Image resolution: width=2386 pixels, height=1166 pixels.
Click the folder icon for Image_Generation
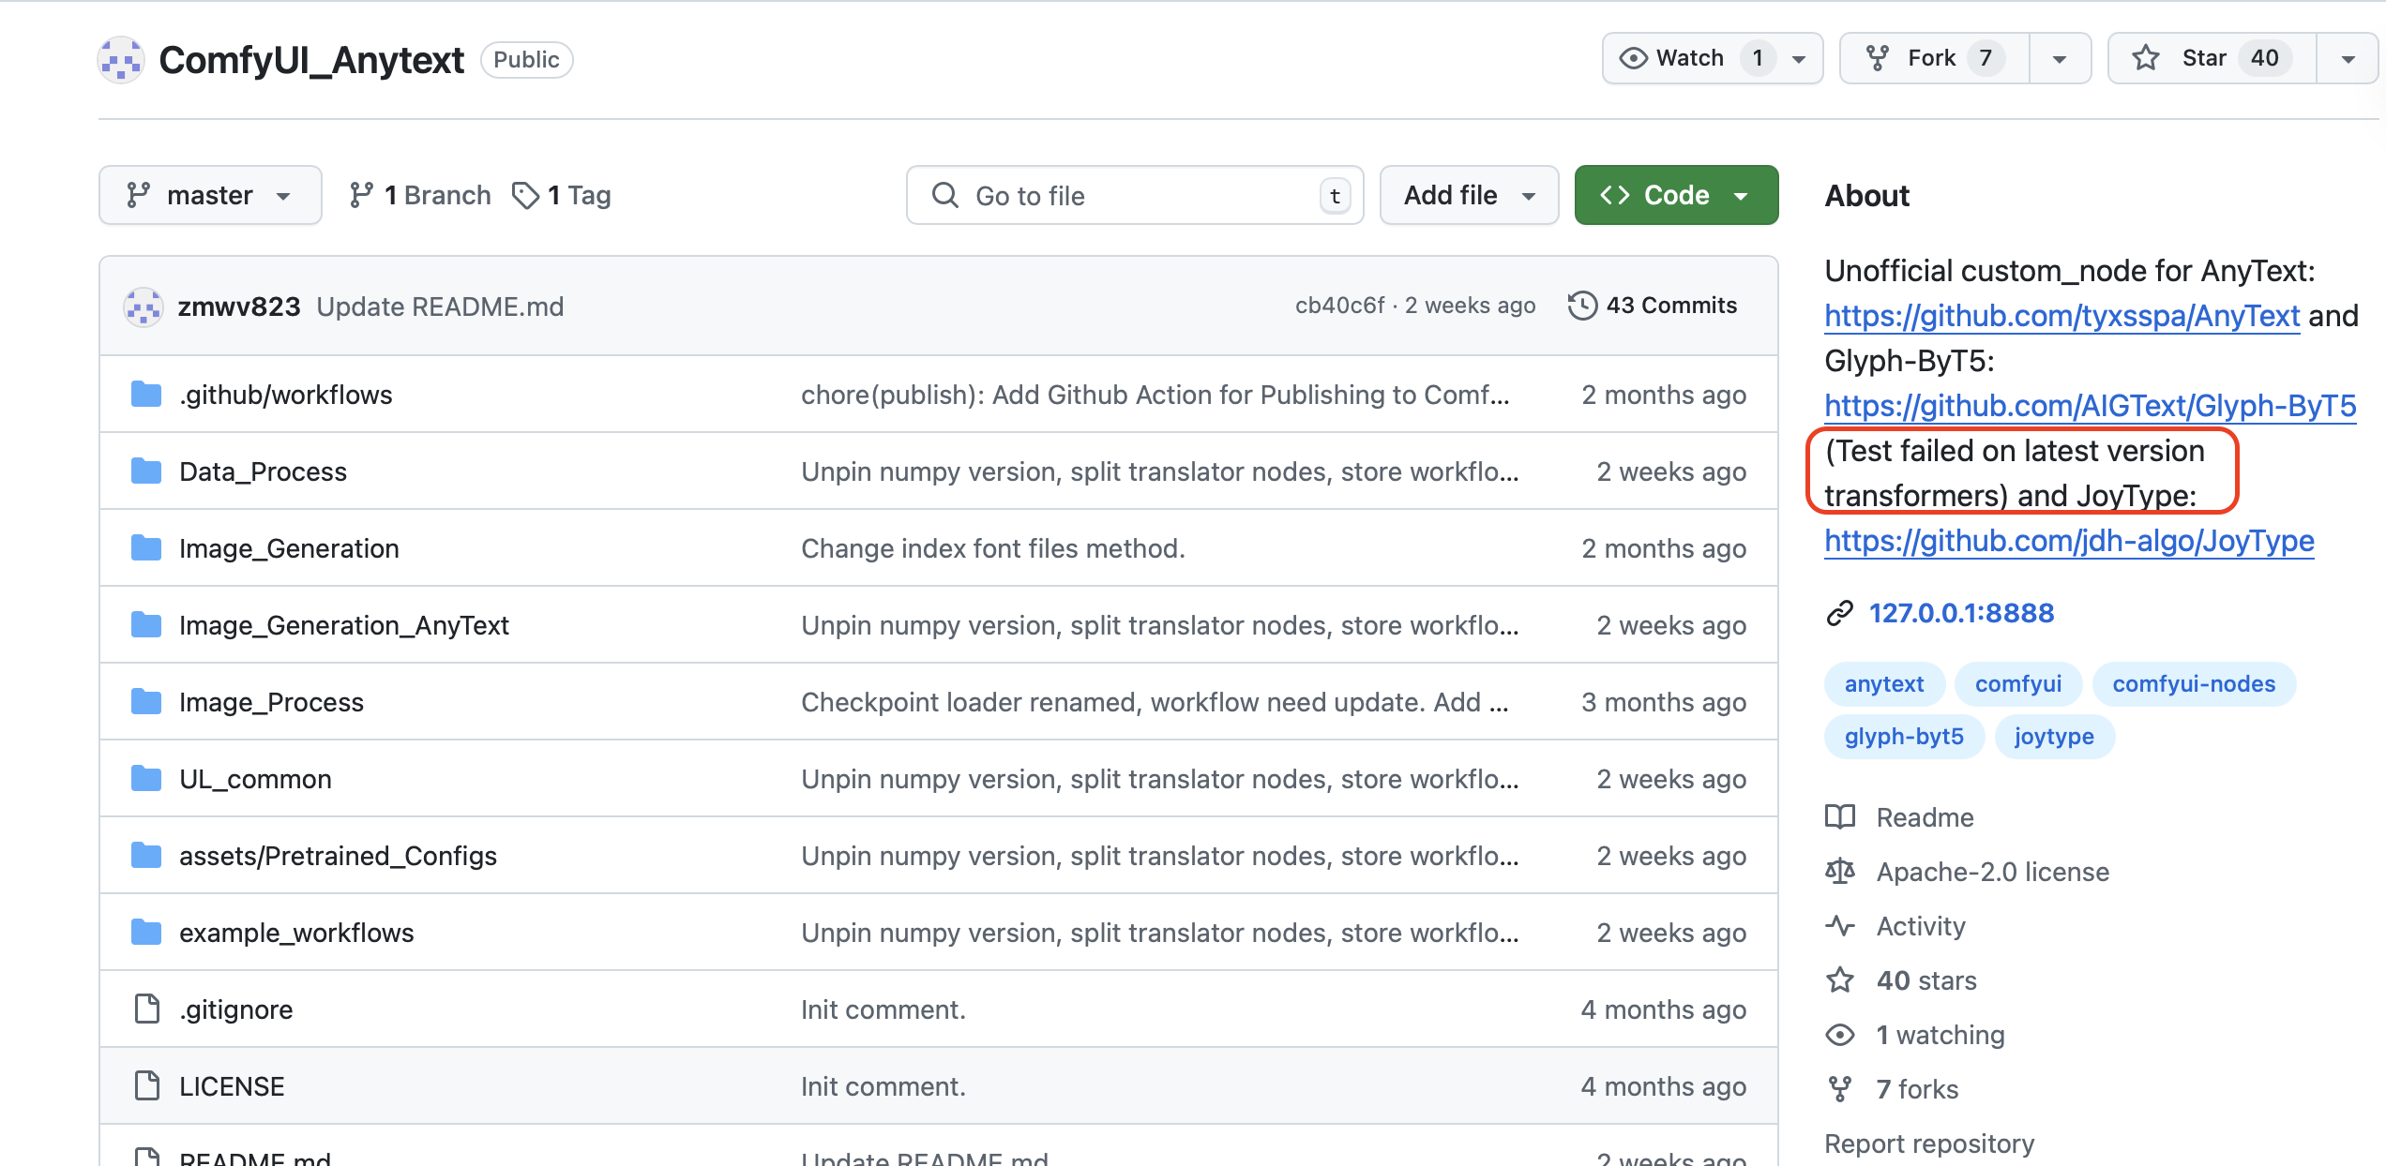(x=146, y=548)
